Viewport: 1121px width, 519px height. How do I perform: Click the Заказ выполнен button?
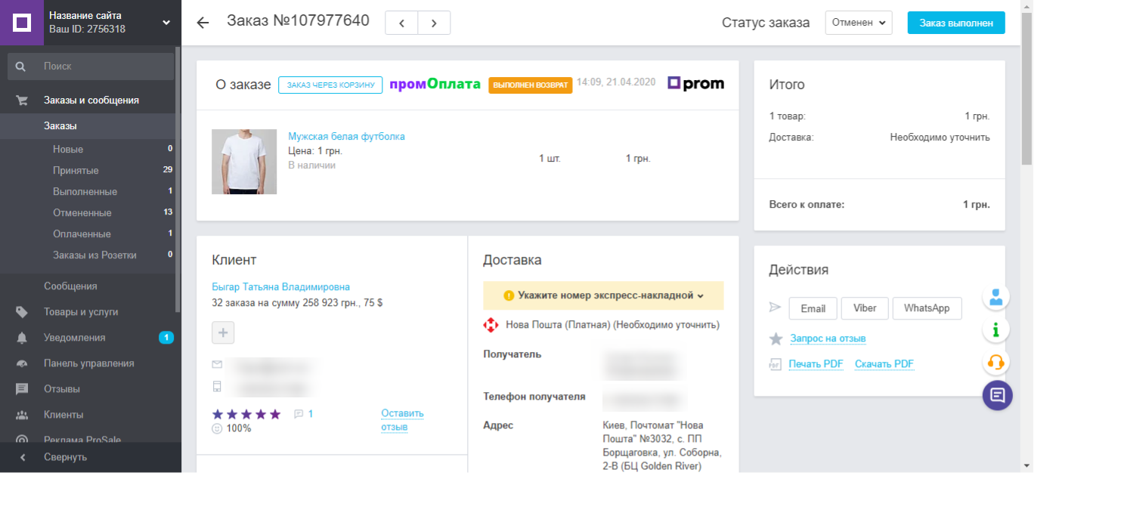[956, 23]
